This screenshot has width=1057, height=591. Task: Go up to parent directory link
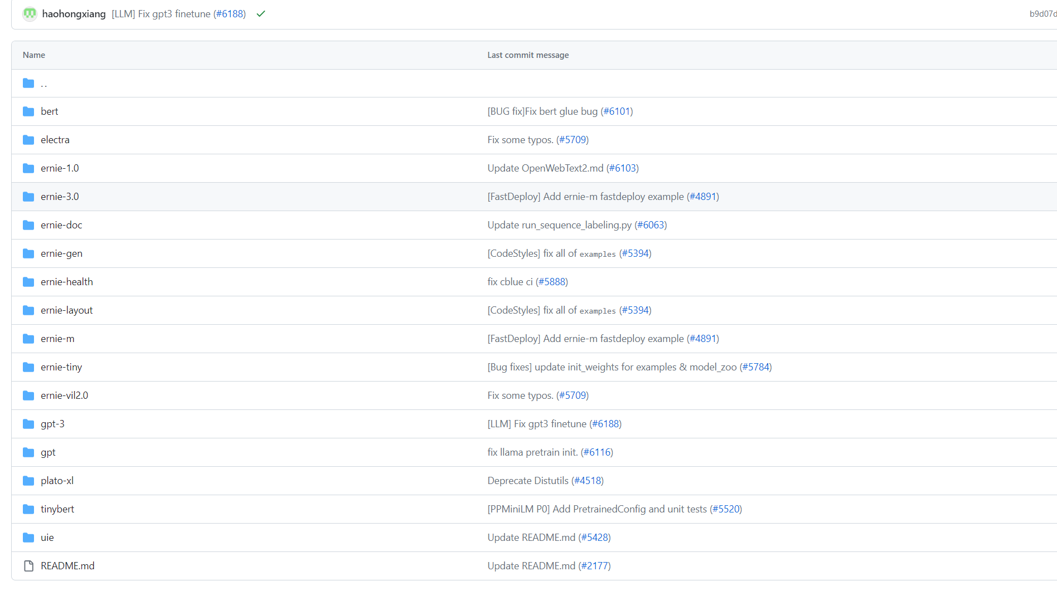(x=44, y=84)
